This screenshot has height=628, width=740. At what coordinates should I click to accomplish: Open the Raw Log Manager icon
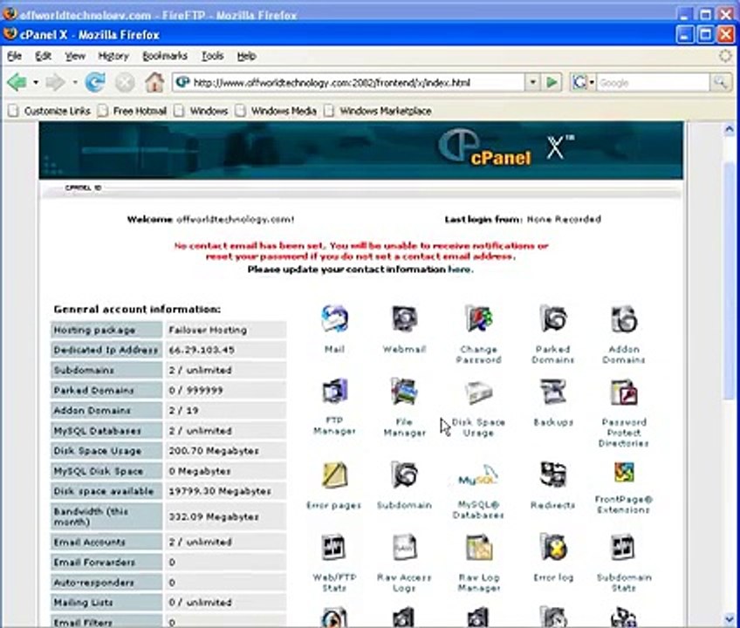pos(478,547)
